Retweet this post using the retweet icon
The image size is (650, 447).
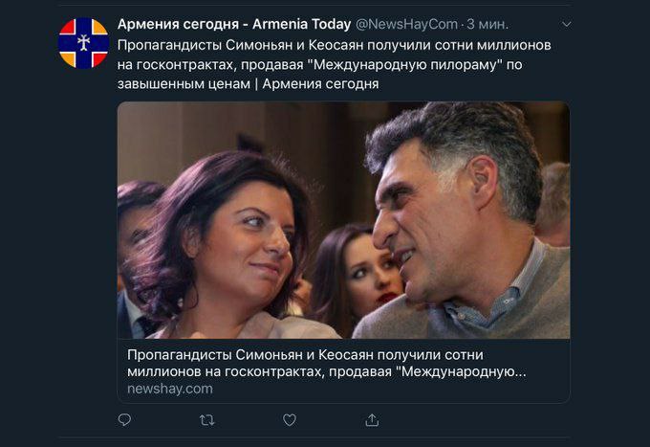tap(206, 420)
